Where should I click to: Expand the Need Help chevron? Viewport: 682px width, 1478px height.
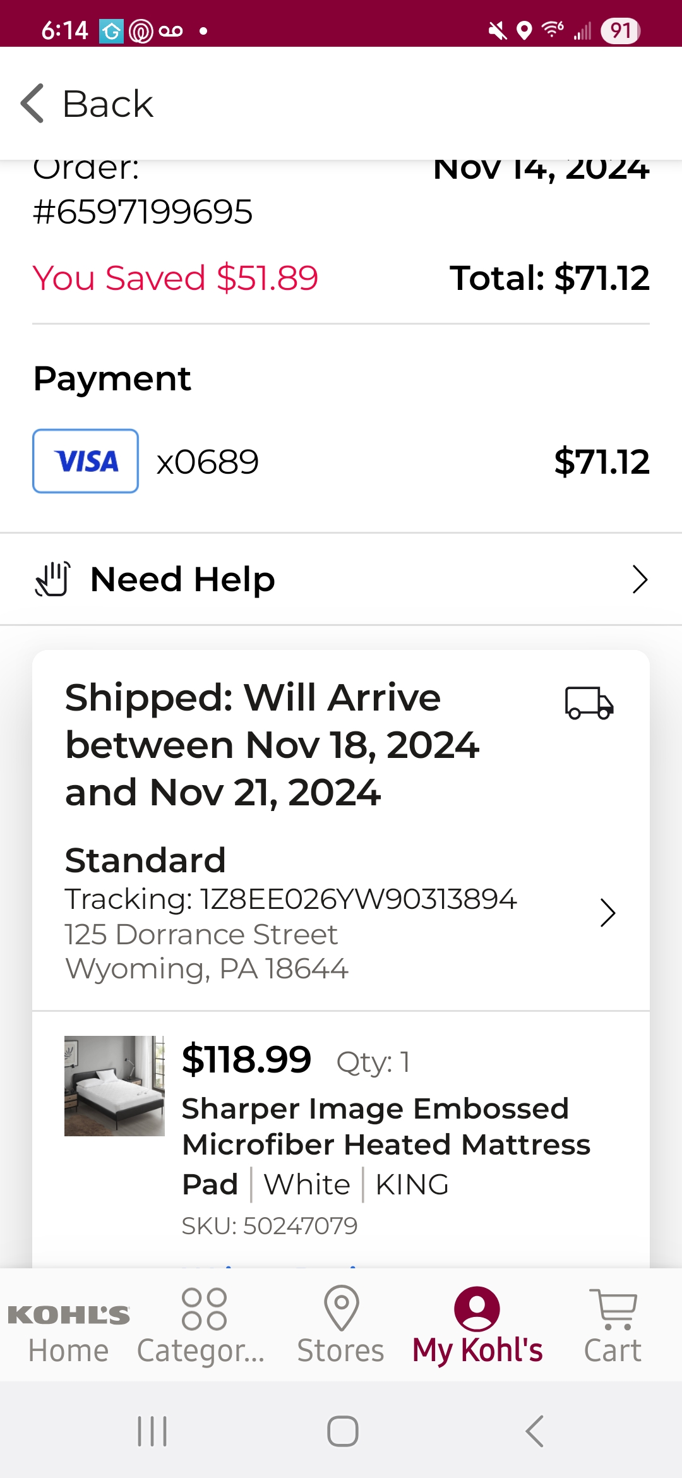point(640,579)
